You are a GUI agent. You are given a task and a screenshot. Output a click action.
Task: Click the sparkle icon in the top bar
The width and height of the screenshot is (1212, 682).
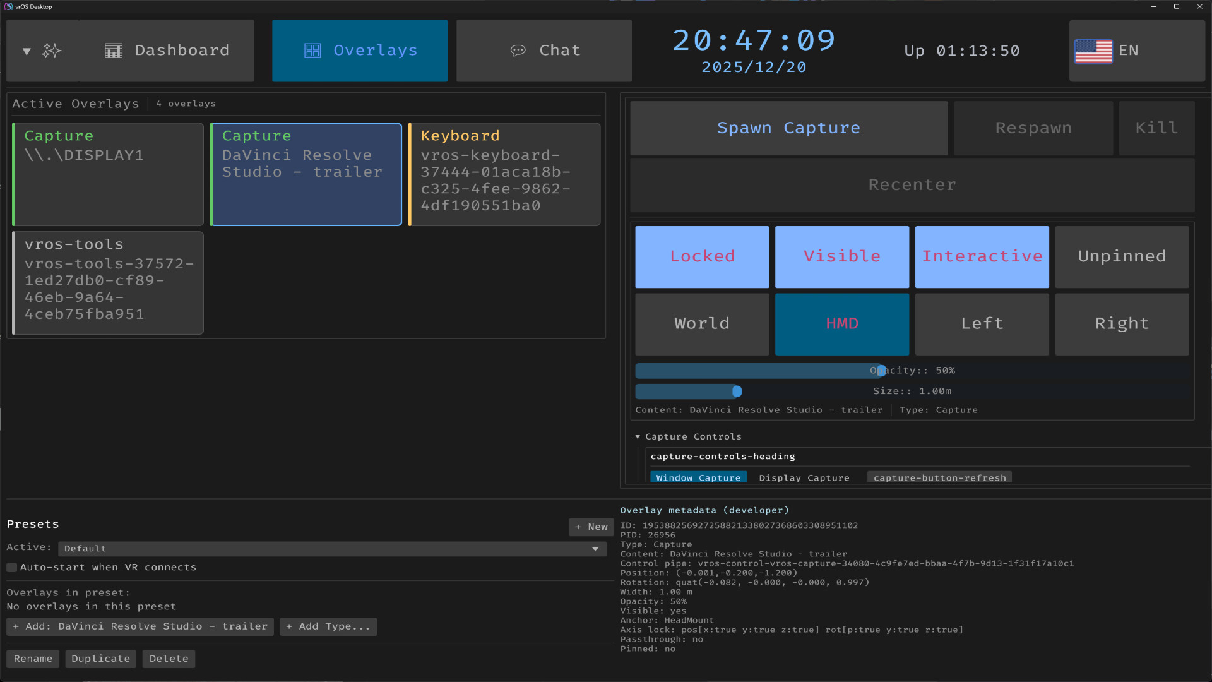point(52,51)
